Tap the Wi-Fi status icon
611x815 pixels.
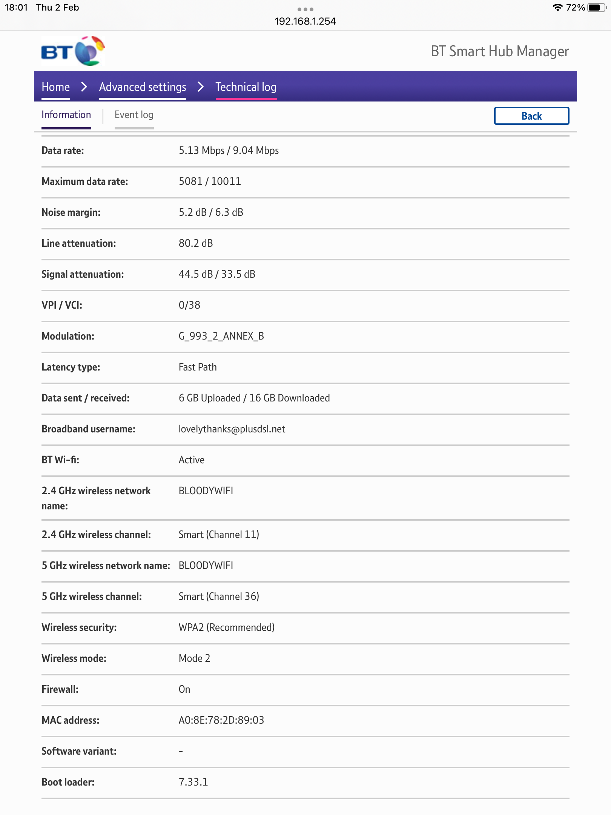coord(557,8)
